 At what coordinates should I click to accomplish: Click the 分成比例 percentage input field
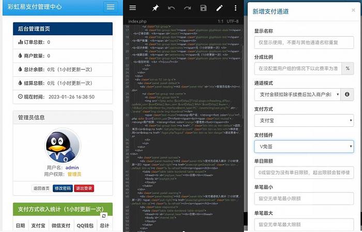point(297,68)
